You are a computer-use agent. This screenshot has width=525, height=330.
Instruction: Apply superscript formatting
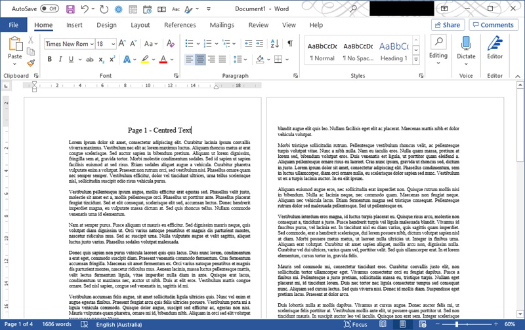pyautogui.click(x=112, y=59)
